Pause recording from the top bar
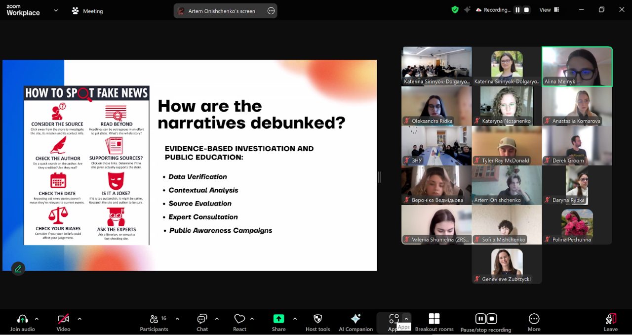Image resolution: width=632 pixels, height=335 pixels. pyautogui.click(x=517, y=10)
